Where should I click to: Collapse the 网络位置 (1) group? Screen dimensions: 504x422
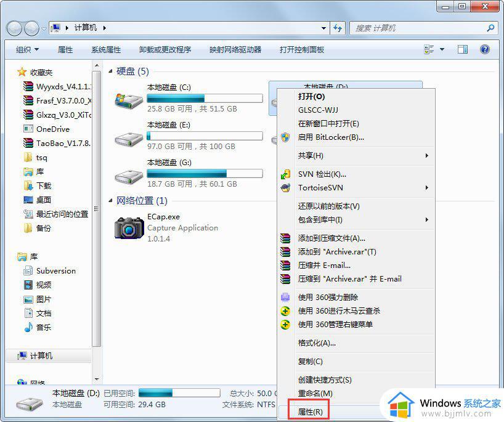(x=110, y=201)
